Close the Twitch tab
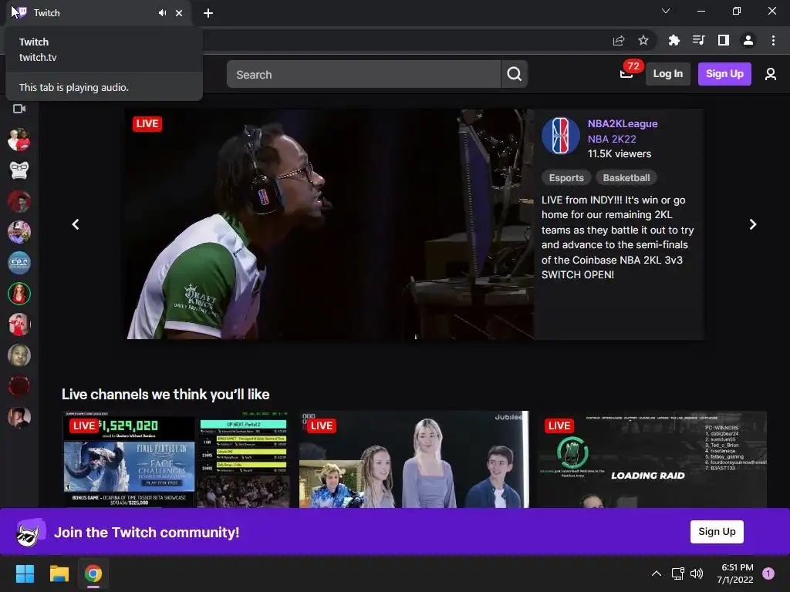This screenshot has width=790, height=592. pos(179,13)
